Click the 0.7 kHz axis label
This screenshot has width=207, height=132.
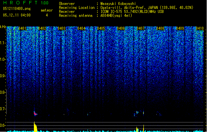coord(3,109)
